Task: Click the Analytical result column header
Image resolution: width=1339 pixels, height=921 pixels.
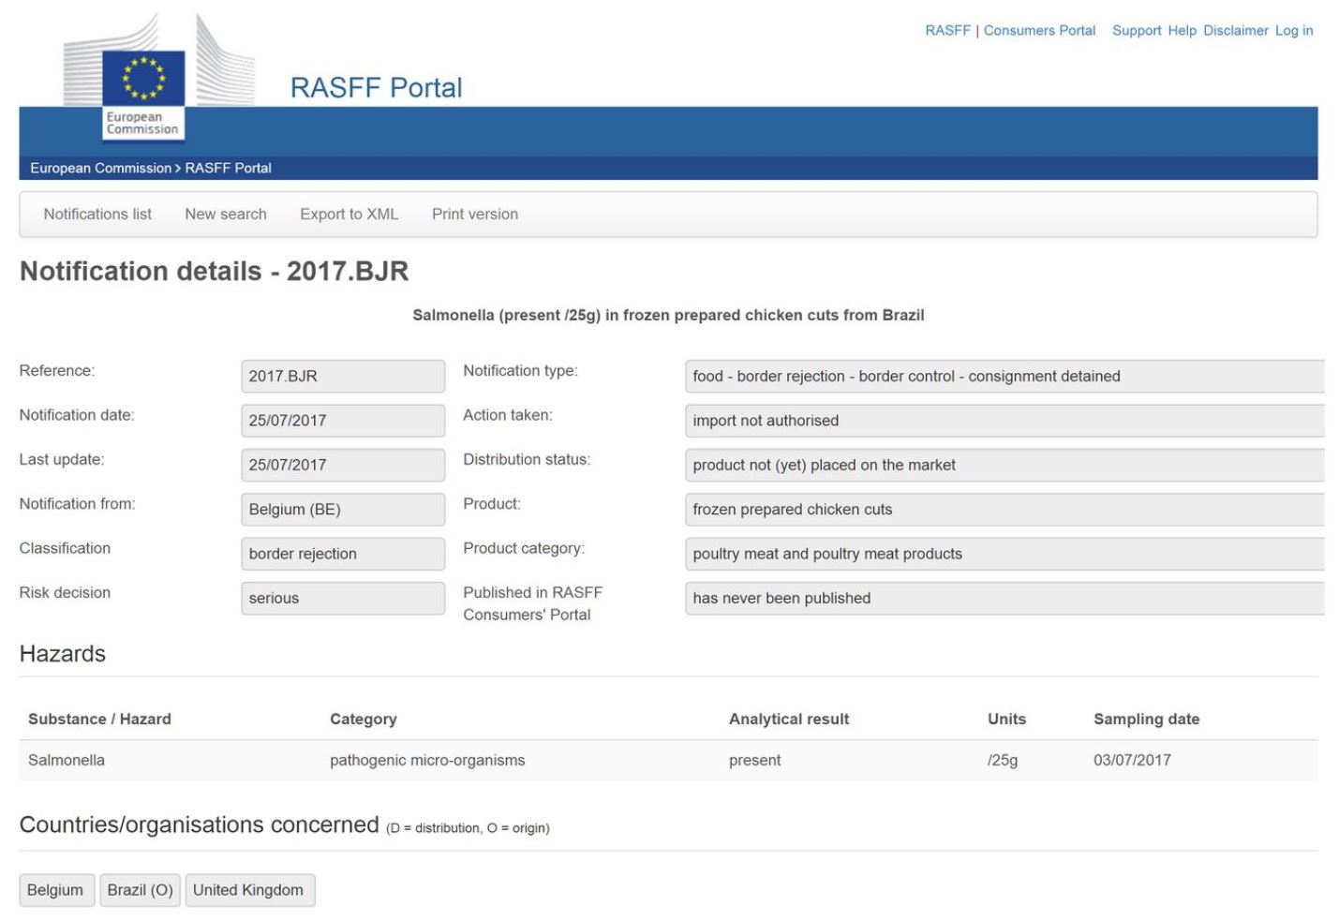Action: [x=789, y=719]
